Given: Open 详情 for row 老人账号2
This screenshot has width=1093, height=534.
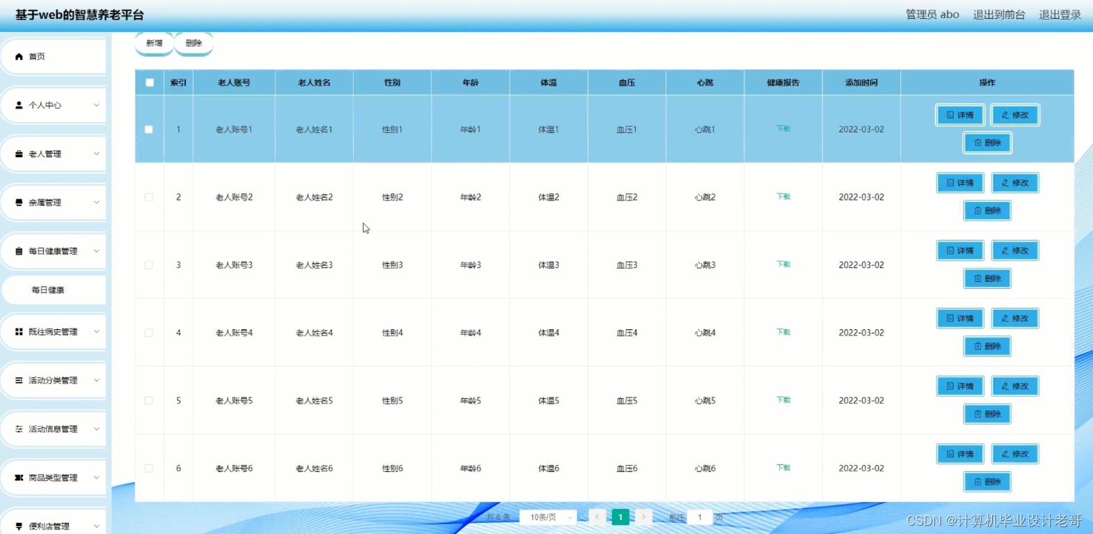Looking at the screenshot, I should coord(960,183).
